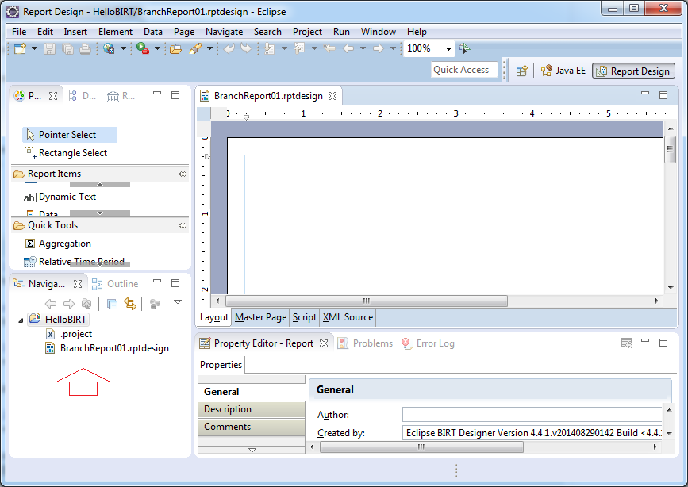The height and width of the screenshot is (487, 688).
Task: Click the Last Edit Location arrow icon
Action: point(329,48)
